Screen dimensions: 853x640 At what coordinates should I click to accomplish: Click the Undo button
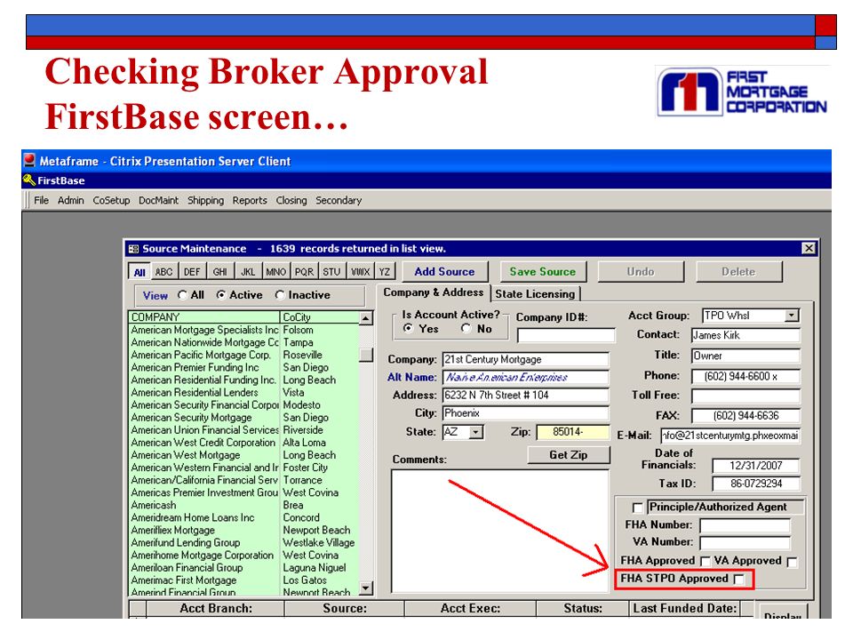641,272
